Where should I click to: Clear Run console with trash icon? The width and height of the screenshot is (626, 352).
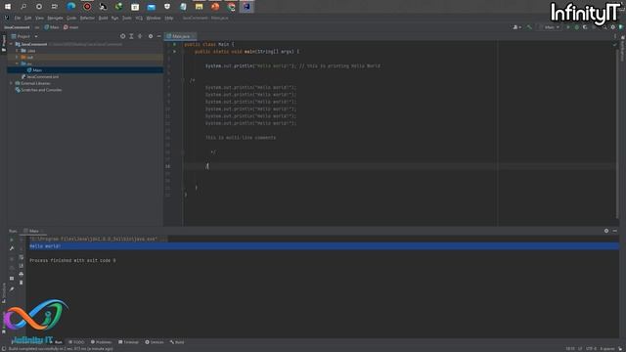coord(22,283)
